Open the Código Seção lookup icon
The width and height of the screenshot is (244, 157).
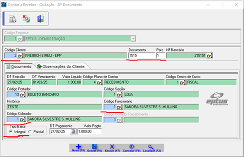pyautogui.click(x=120, y=95)
